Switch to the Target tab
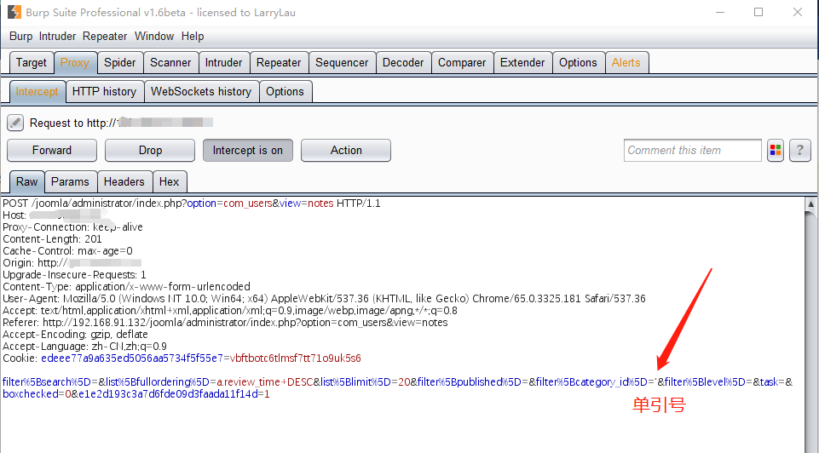The width and height of the screenshot is (819, 453). 32,63
